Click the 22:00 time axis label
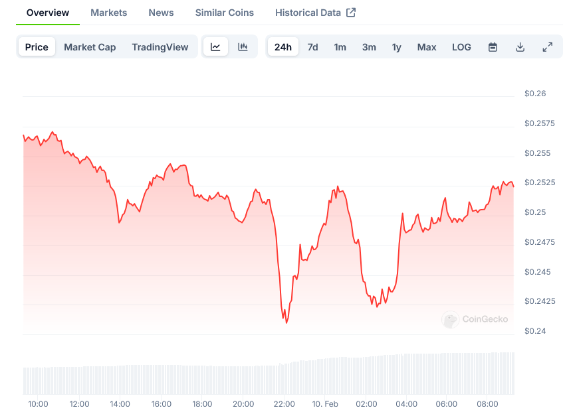The height and width of the screenshot is (418, 563). [x=284, y=404]
